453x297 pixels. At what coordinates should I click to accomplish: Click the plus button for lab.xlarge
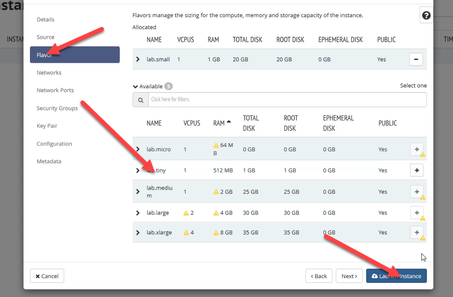coord(417,232)
